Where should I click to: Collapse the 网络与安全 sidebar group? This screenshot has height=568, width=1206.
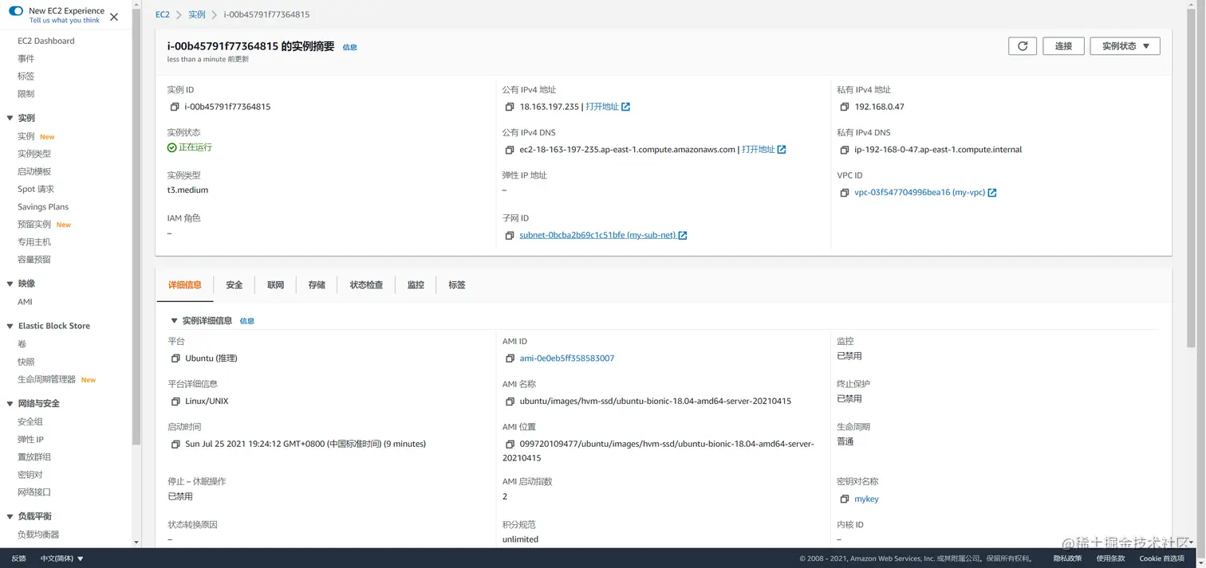click(10, 404)
